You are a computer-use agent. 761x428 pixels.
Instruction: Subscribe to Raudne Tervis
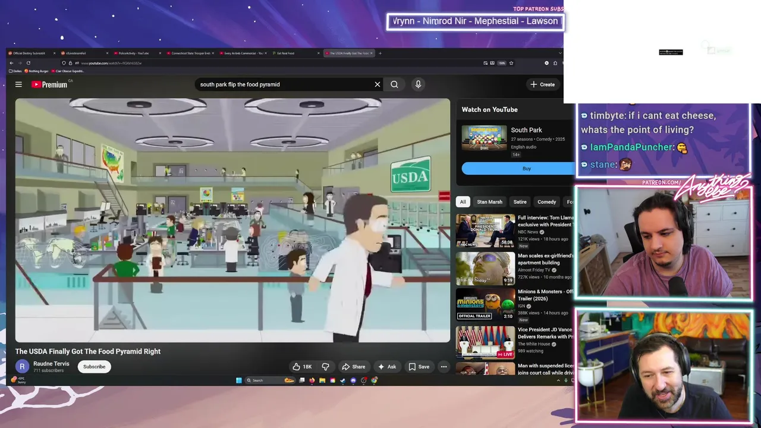point(94,367)
